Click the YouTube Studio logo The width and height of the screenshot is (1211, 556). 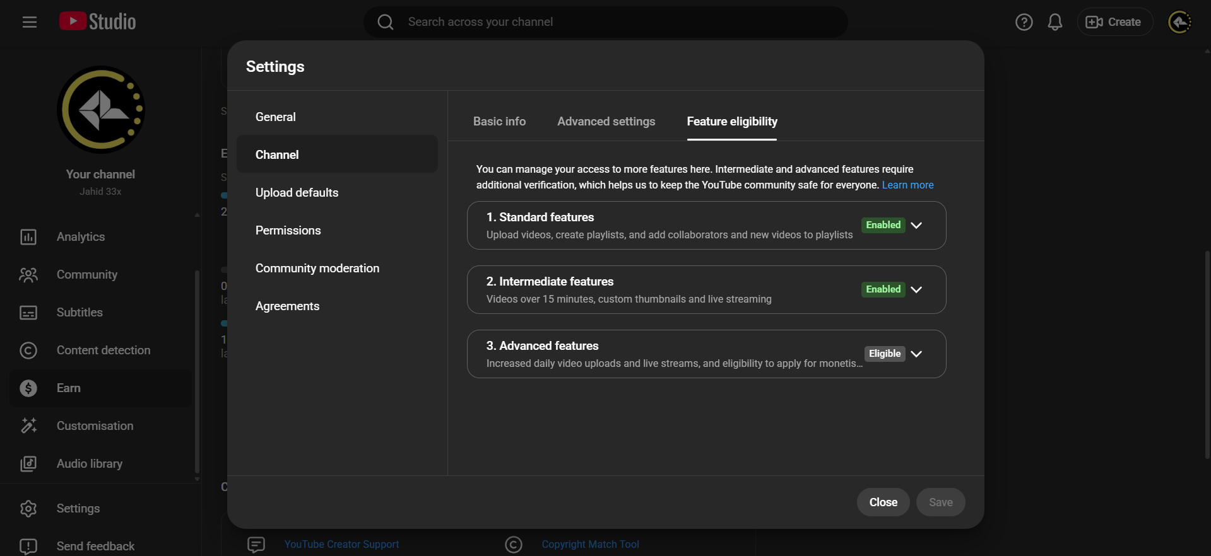tap(98, 22)
